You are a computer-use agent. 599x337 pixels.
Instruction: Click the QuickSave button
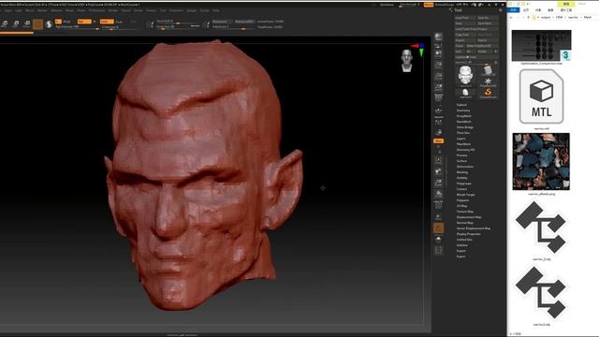click(387, 5)
